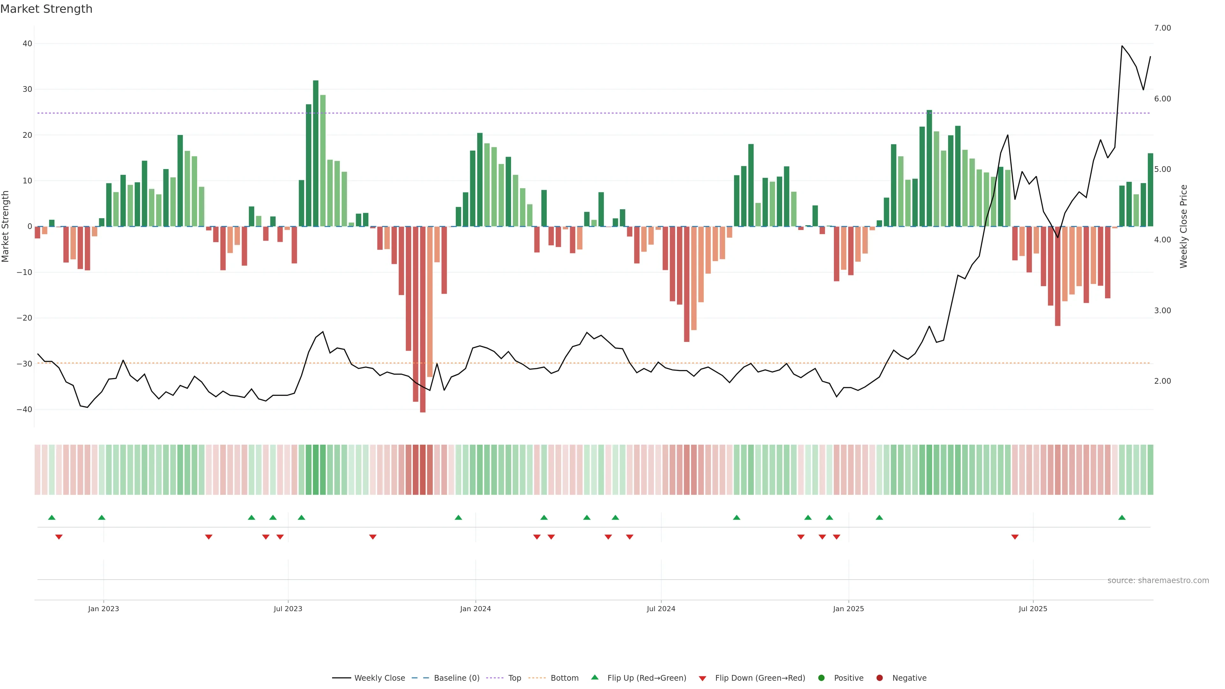This screenshot has height=689, width=1225.
Task: Click the Negative red circle legend icon
Action: tap(879, 678)
